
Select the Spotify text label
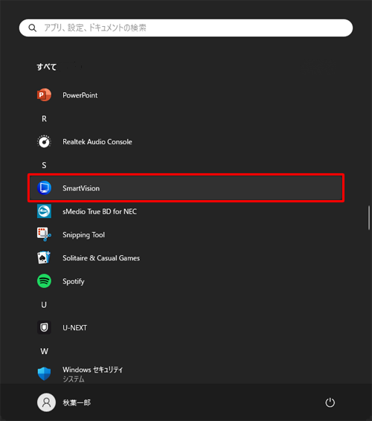pos(74,281)
